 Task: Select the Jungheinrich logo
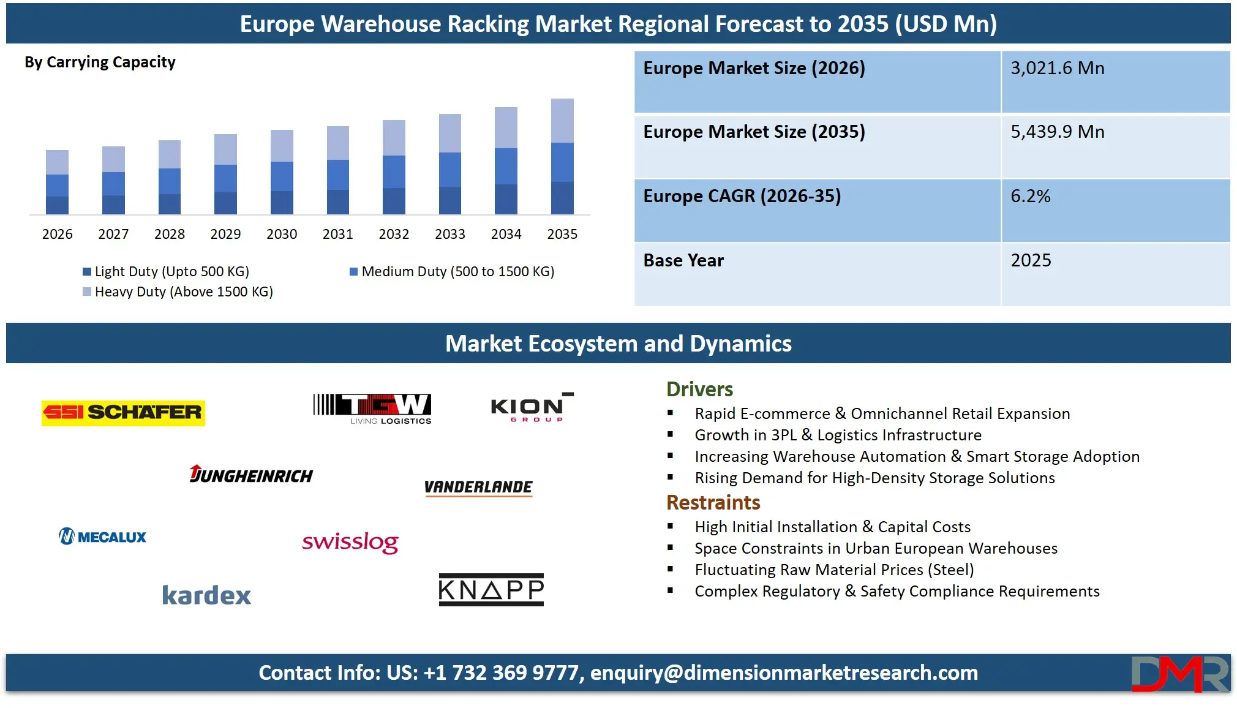252,475
